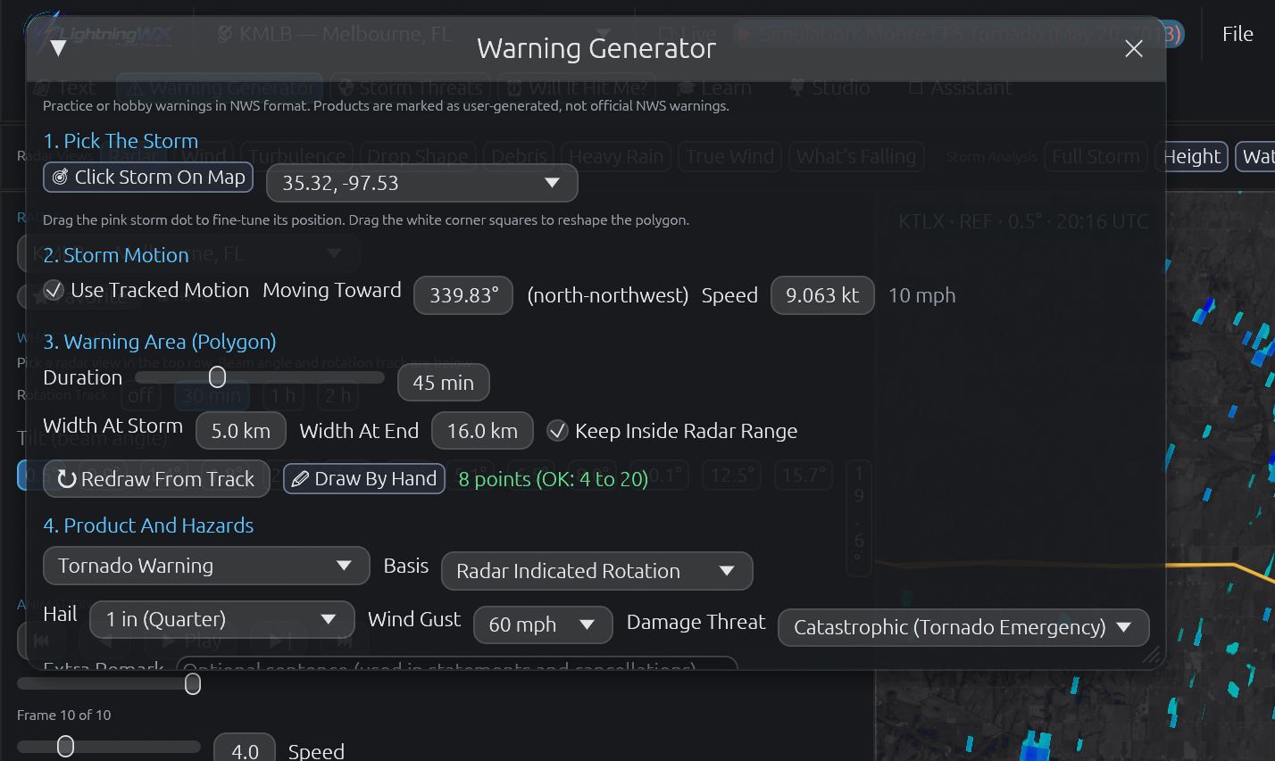Viewport: 1275px width, 761px height.
Task: Select the Moving Toward 339.83° field
Action: 462,295
